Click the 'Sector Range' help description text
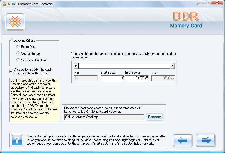This screenshot has width=225, height=153. click(x=96, y=140)
